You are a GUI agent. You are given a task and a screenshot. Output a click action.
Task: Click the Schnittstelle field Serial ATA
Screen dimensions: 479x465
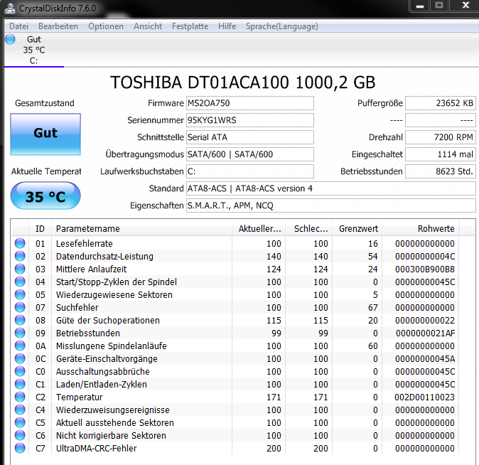250,137
